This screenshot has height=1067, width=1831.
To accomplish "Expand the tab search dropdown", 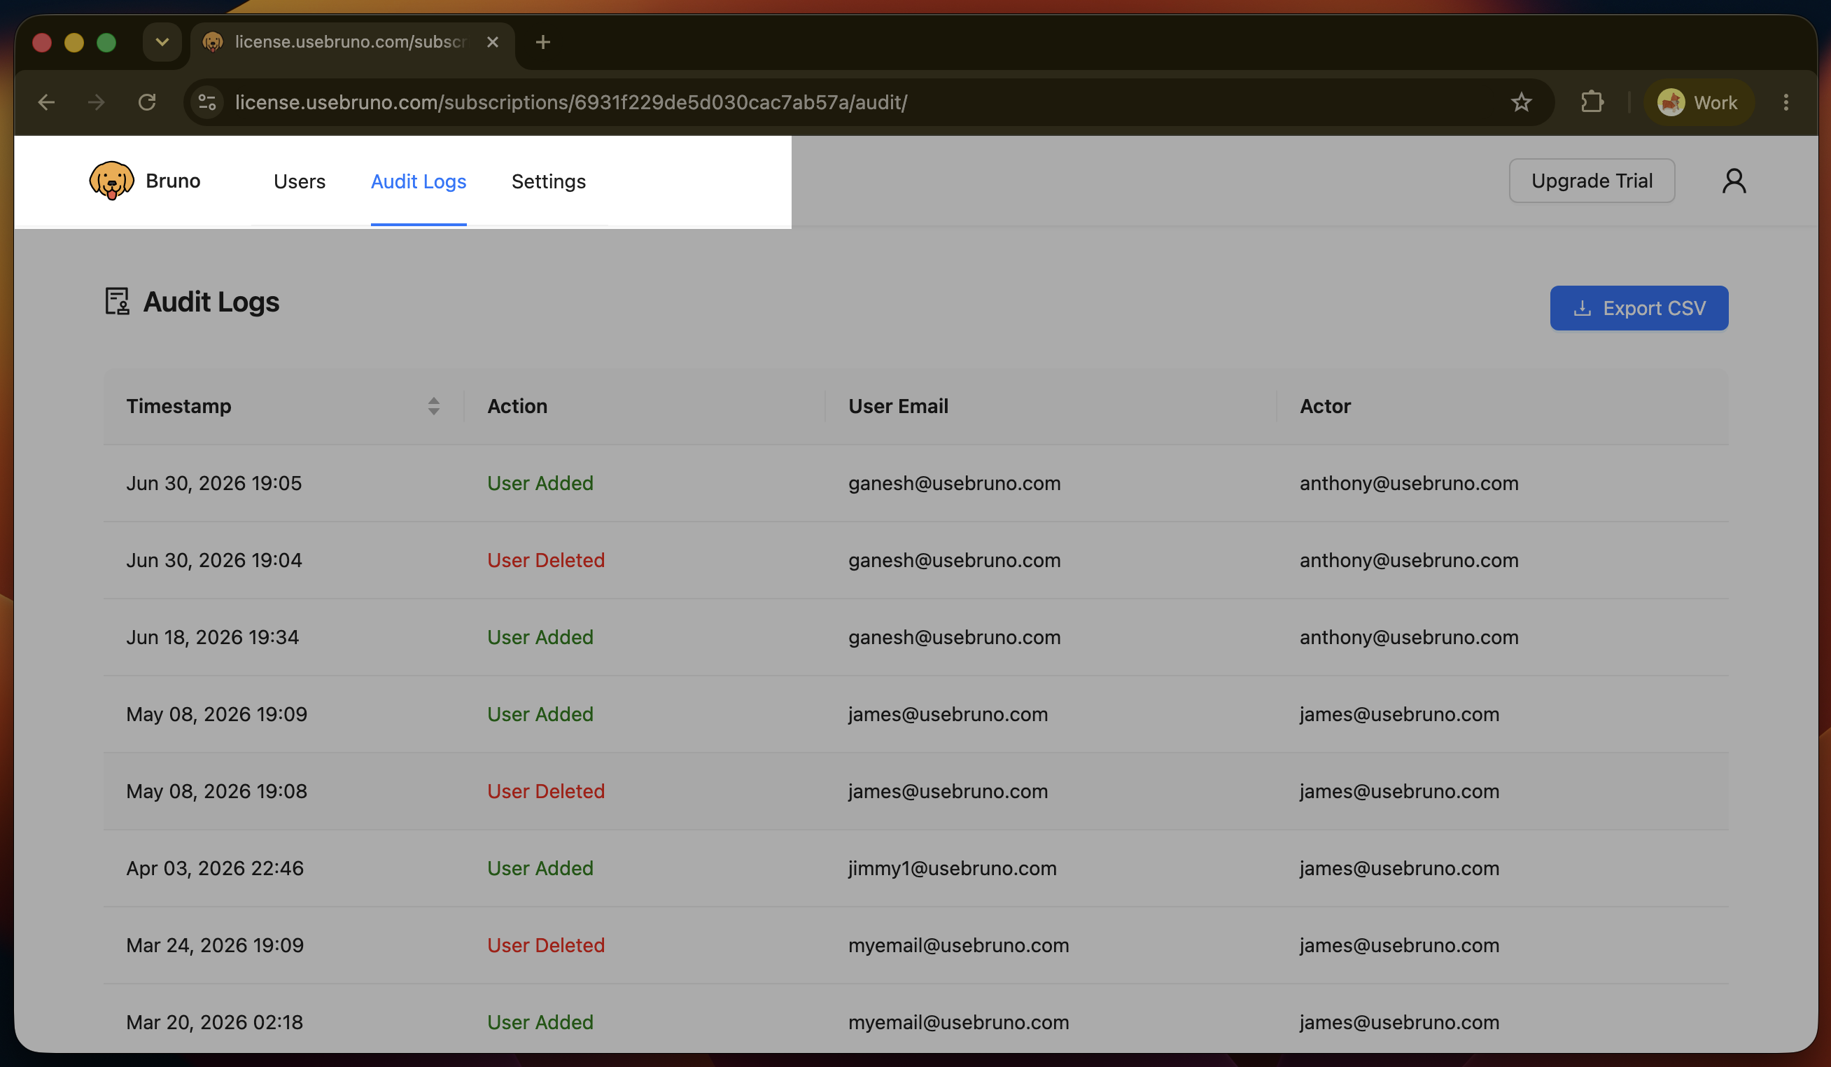I will (x=162, y=42).
